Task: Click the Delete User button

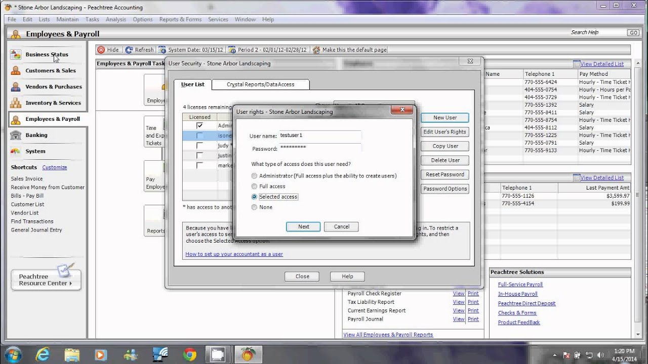Action: point(445,160)
